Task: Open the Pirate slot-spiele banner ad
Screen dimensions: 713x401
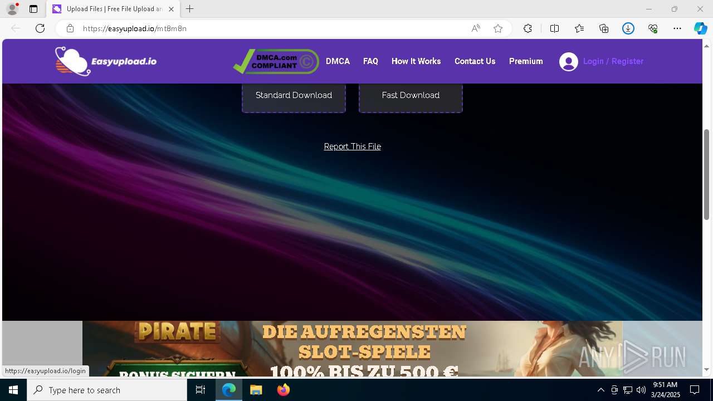Action: [353, 349]
